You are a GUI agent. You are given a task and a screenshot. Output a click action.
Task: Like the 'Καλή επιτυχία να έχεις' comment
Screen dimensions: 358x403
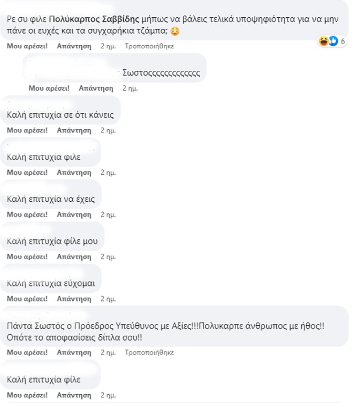click(27, 214)
